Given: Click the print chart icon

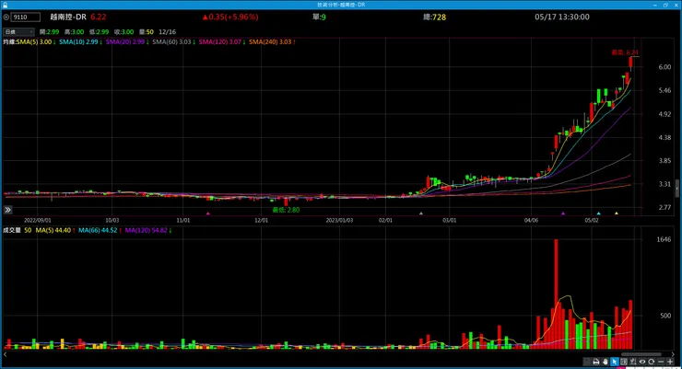Looking at the screenshot, I should (x=596, y=362).
